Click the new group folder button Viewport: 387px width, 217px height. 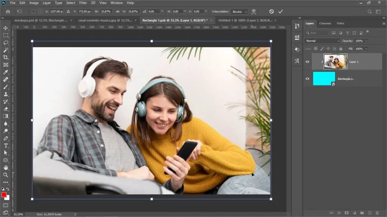[x=362, y=213]
